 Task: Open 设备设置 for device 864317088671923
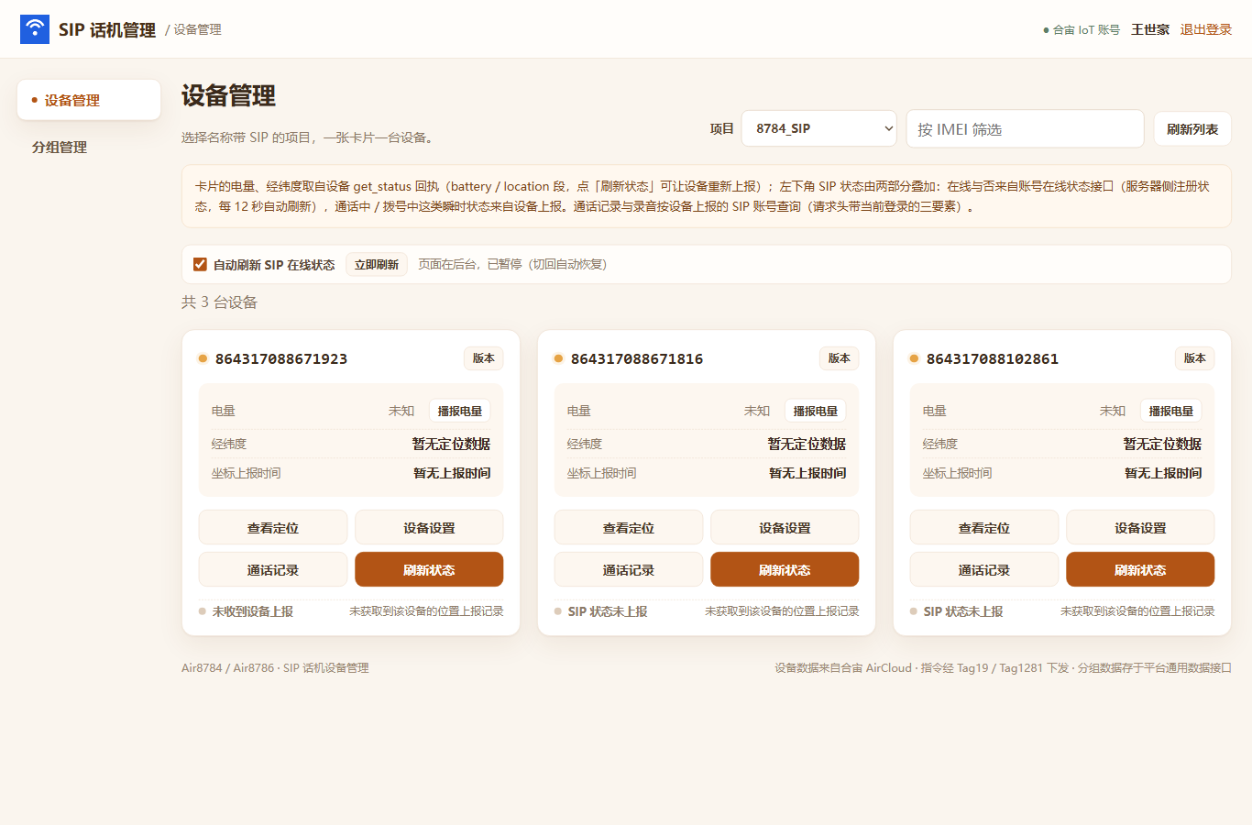click(x=429, y=527)
